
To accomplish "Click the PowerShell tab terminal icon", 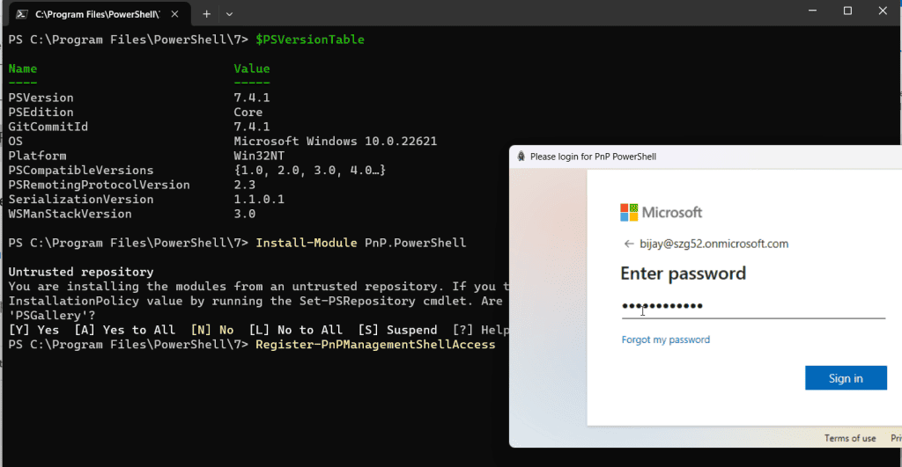I will click(x=22, y=14).
